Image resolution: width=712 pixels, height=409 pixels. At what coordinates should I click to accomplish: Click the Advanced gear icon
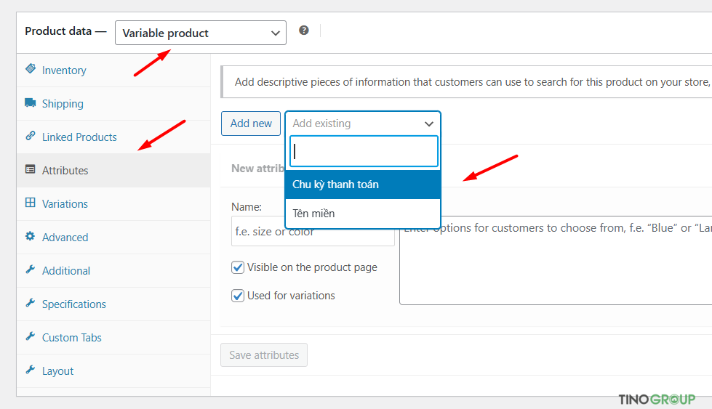click(x=30, y=237)
